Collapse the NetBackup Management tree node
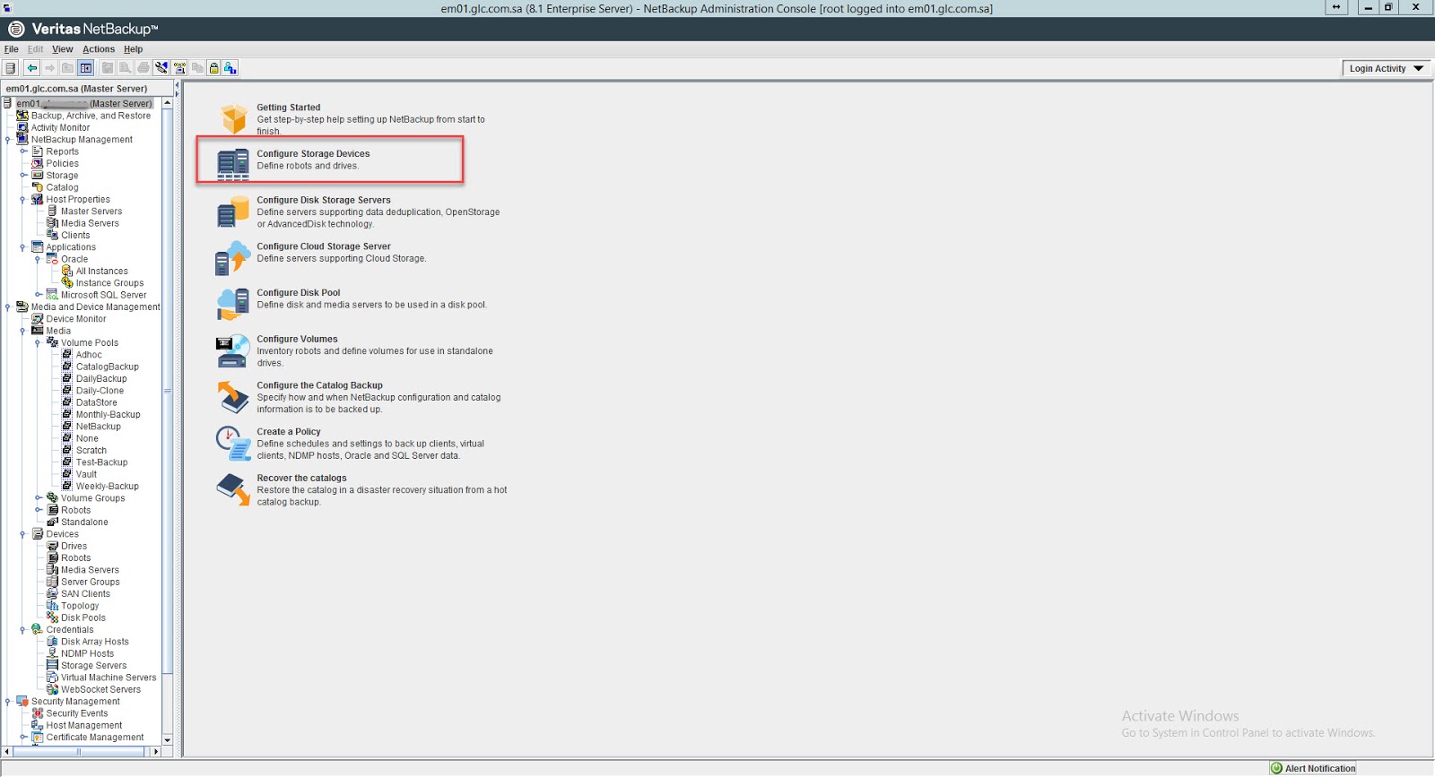This screenshot has height=777, width=1435. [x=8, y=140]
